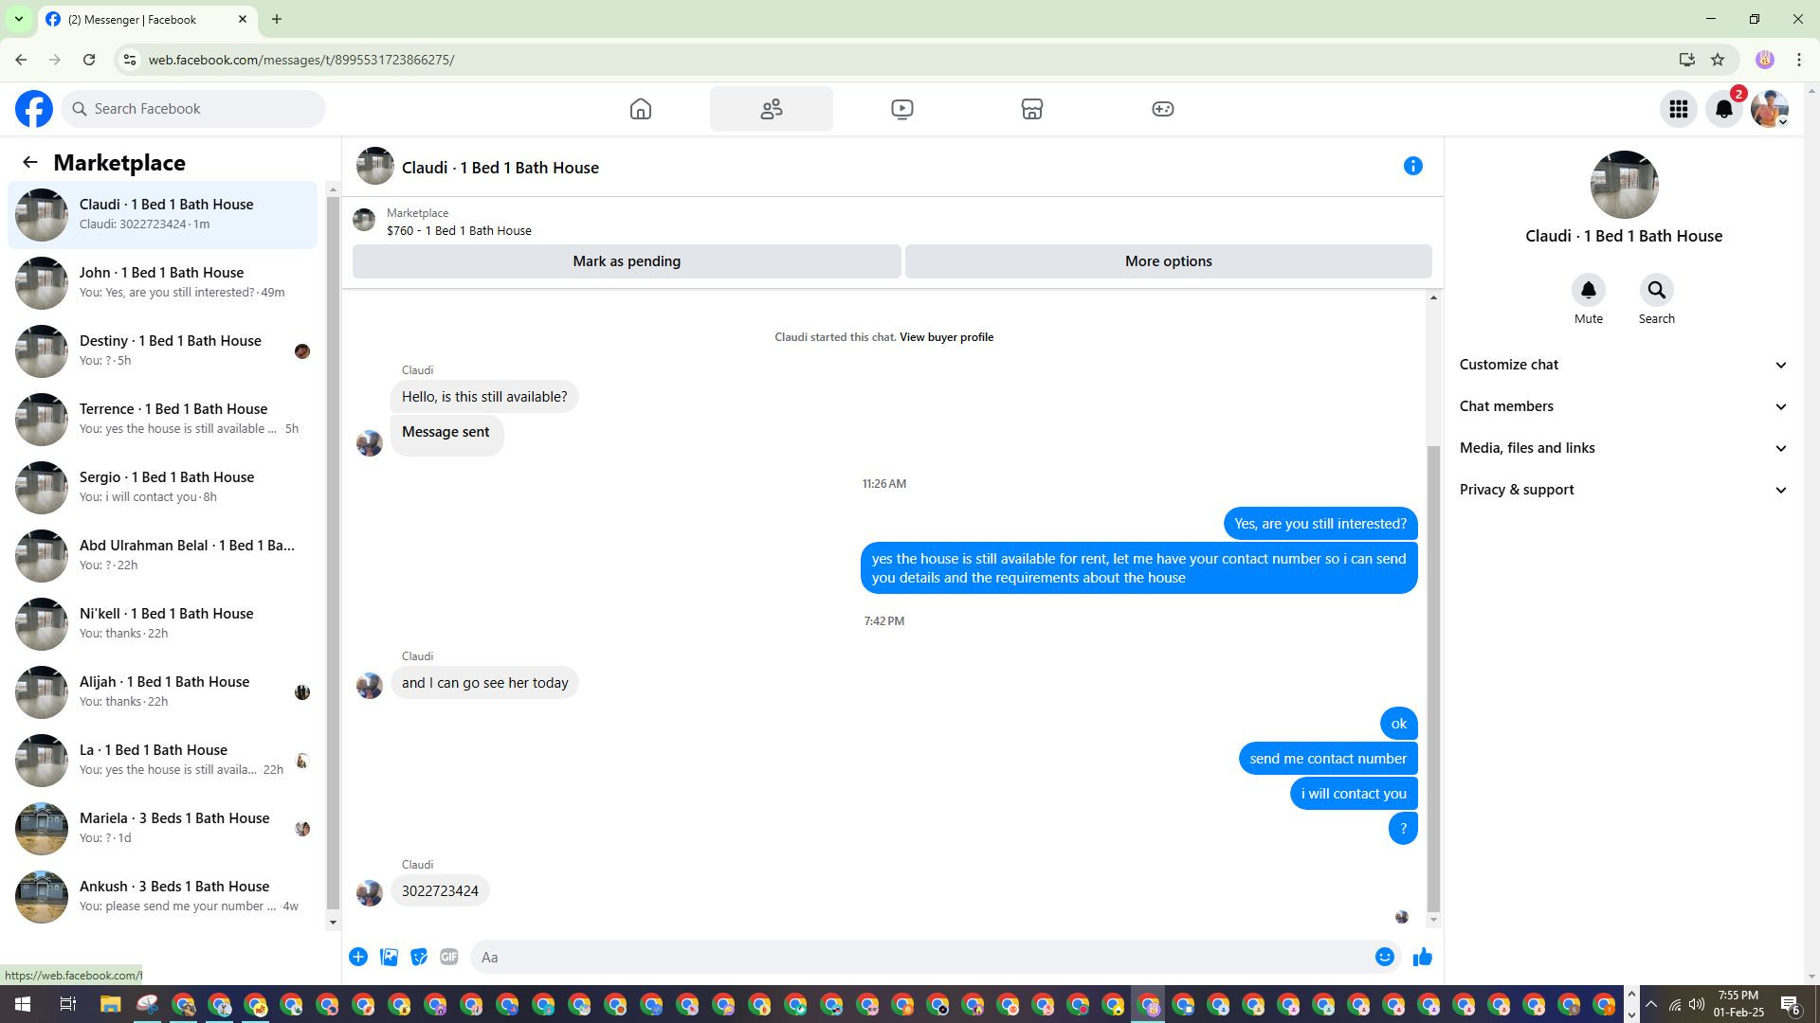
Task: Mute this Claudi conversation
Action: [x=1588, y=291]
